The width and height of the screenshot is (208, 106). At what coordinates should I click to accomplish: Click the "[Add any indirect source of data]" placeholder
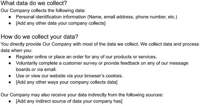69,101
